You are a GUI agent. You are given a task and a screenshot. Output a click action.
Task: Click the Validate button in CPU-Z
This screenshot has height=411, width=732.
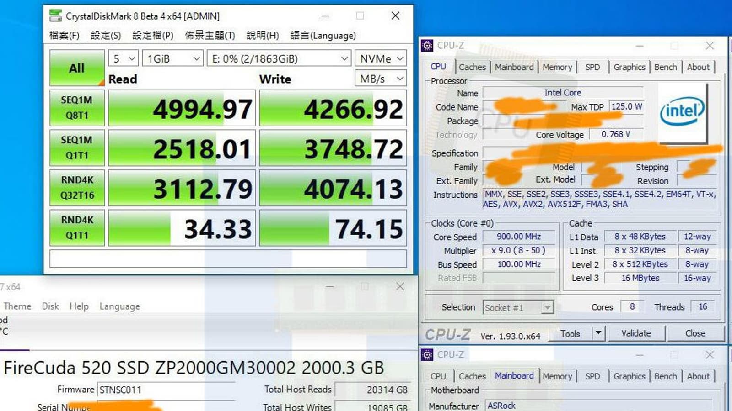click(x=636, y=334)
